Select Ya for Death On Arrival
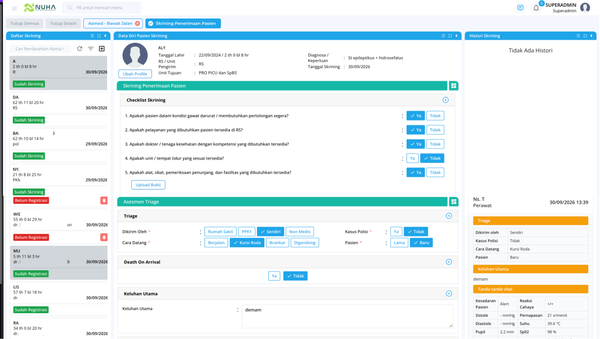This screenshot has width=600, height=339. (274, 276)
